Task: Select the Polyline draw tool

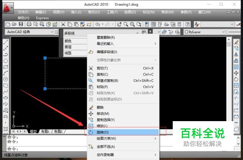Action: 6,55
